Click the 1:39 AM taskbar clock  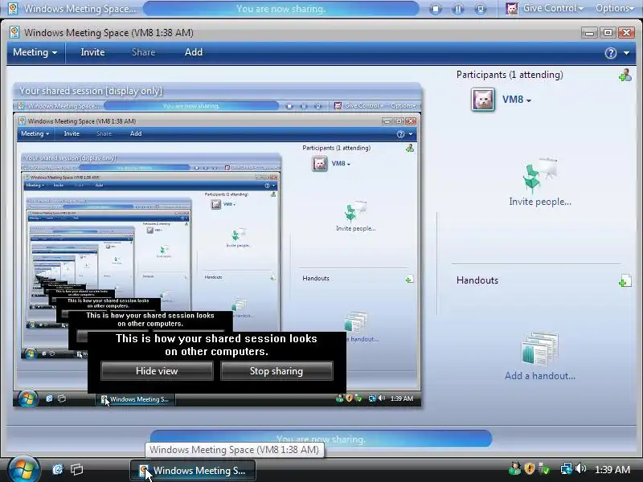[x=612, y=470]
